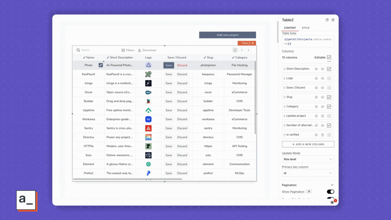The width and height of the screenshot is (391, 220).
Task: Open settings gear for the Logo column
Action: [x=316, y=78]
